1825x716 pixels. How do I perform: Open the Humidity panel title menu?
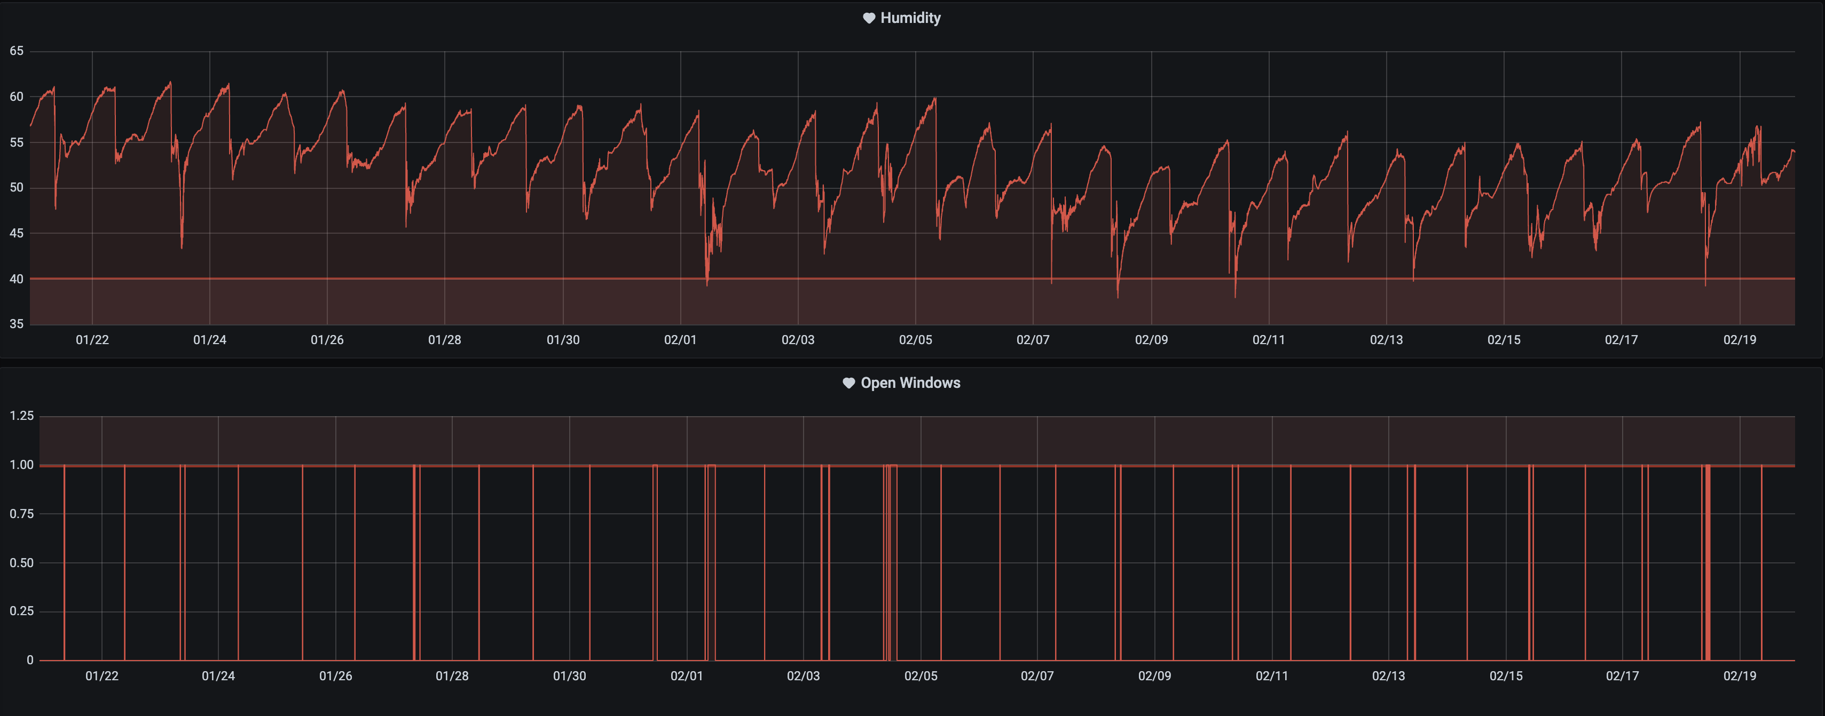point(910,19)
